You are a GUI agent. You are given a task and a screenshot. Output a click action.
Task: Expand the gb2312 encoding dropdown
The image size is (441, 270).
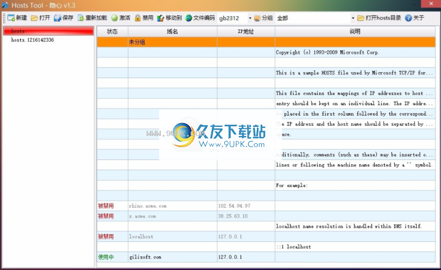pos(250,18)
